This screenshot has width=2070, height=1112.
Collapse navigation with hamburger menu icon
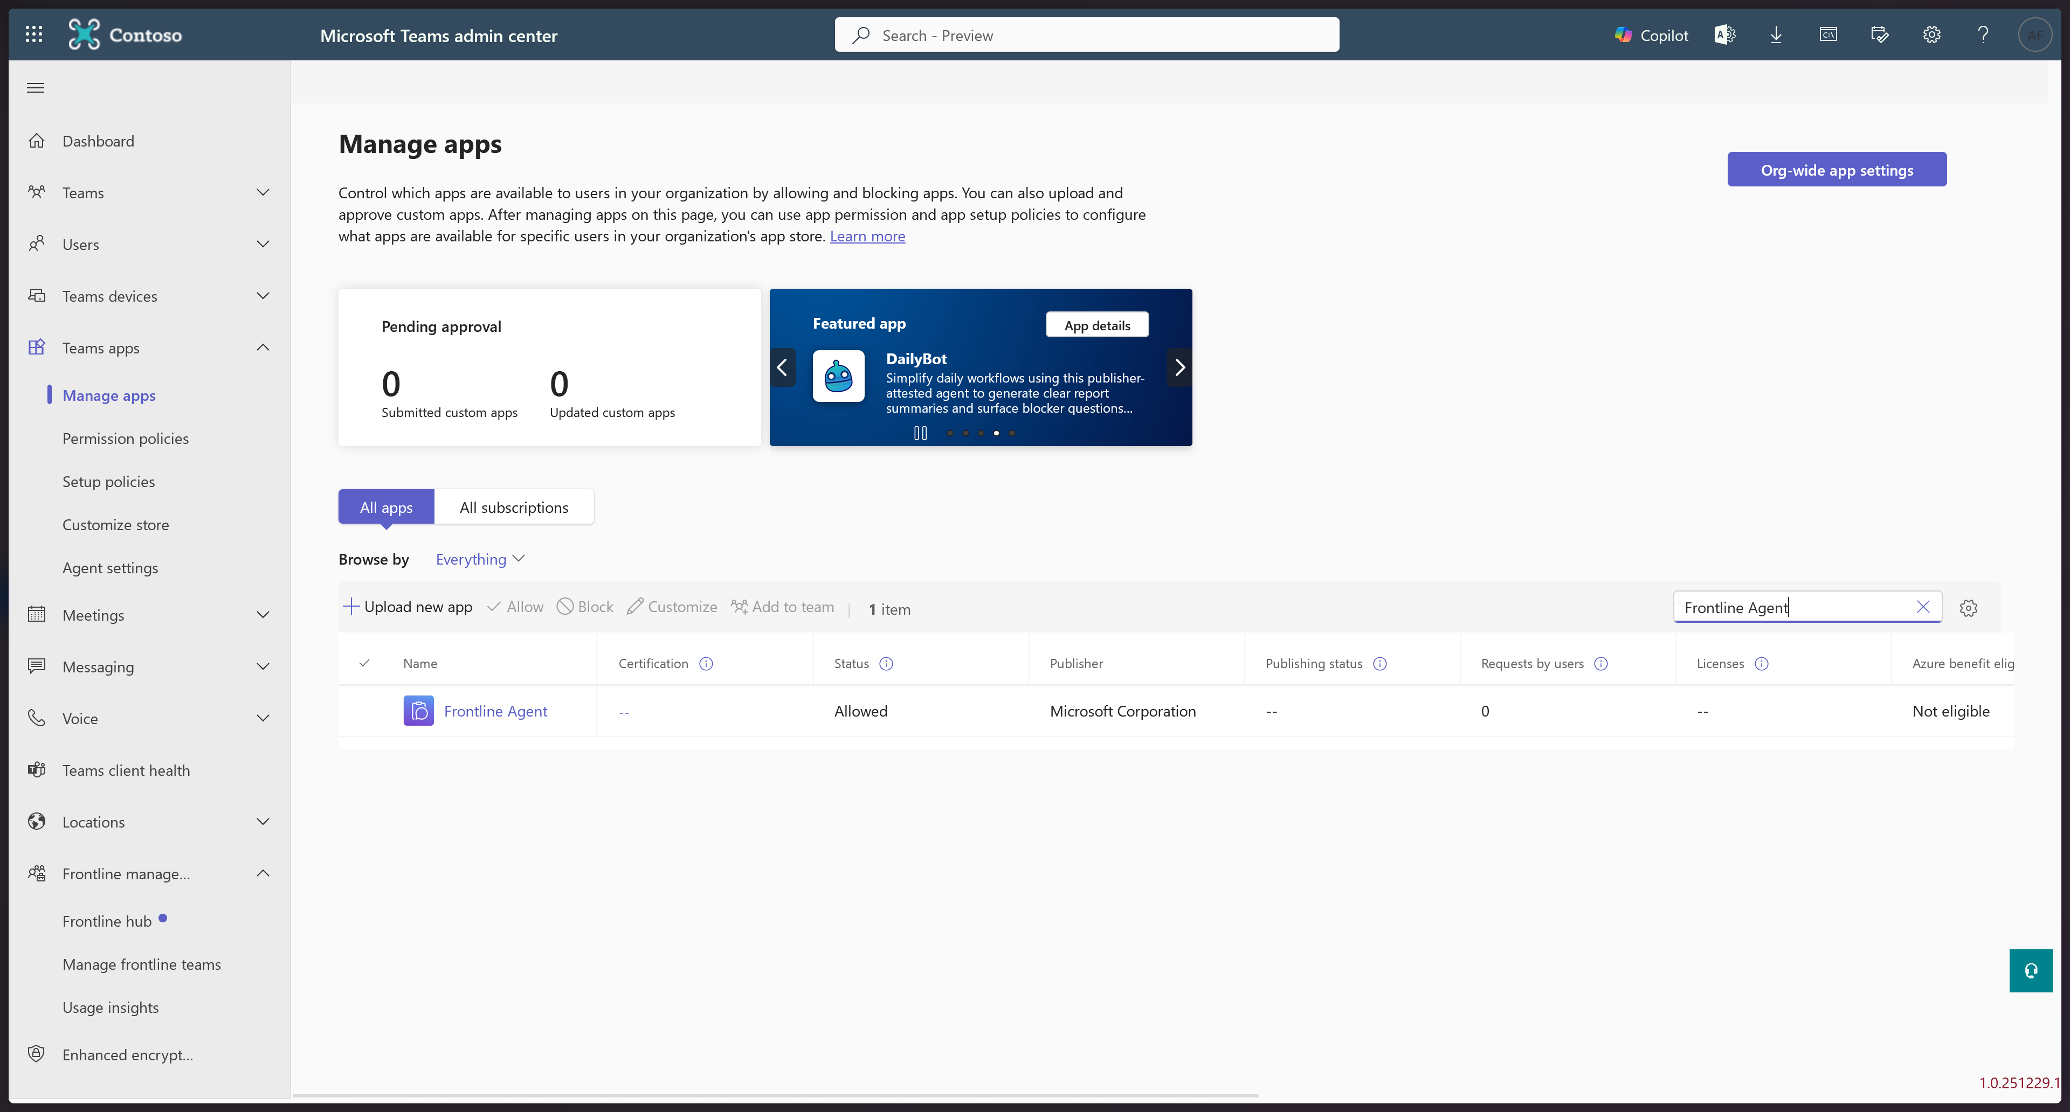(36, 87)
